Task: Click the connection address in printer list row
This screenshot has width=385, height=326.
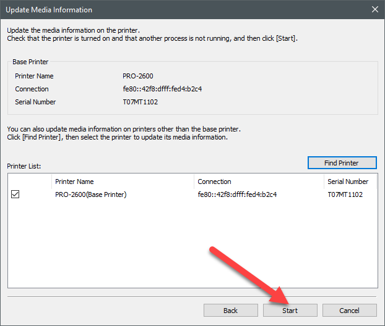Action: click(237, 194)
